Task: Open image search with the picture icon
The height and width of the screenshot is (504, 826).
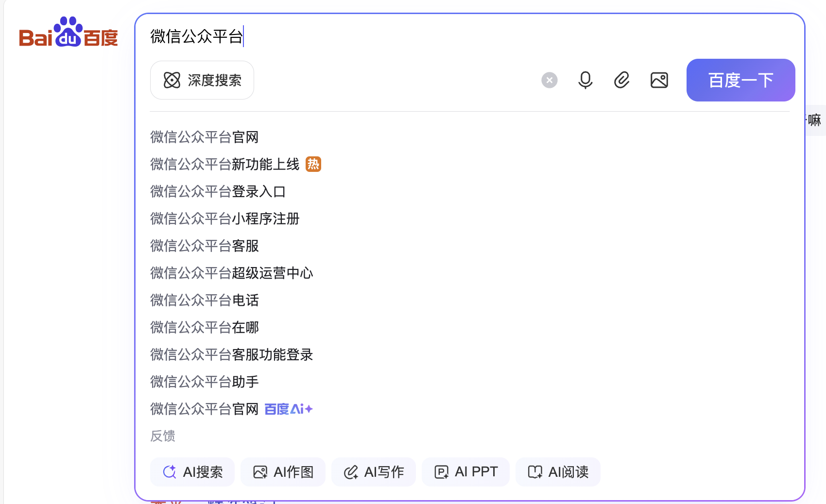Action: (659, 80)
